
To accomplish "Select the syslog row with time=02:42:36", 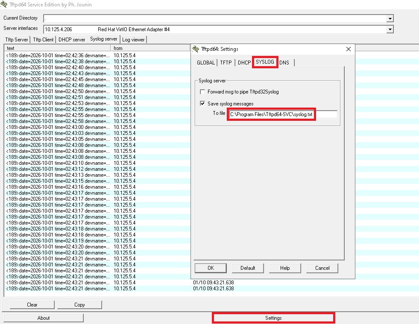I will (x=97, y=55).
